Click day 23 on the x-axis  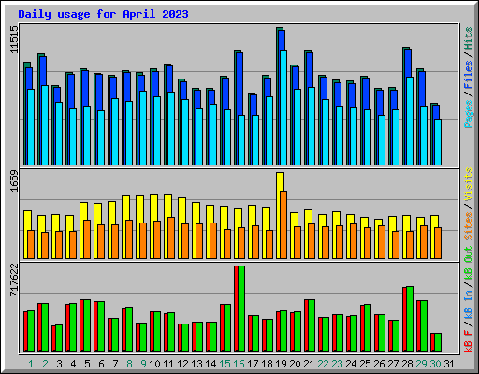click(337, 364)
